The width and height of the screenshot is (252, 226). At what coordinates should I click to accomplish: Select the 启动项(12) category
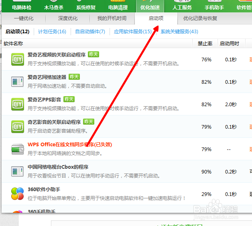(17, 32)
